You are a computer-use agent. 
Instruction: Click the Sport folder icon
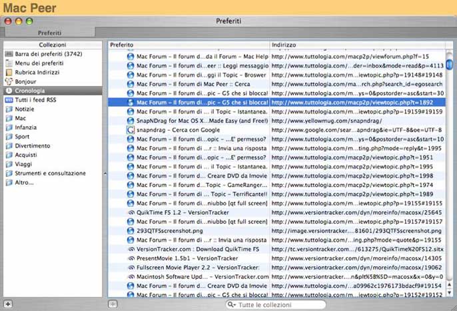(x=9, y=137)
